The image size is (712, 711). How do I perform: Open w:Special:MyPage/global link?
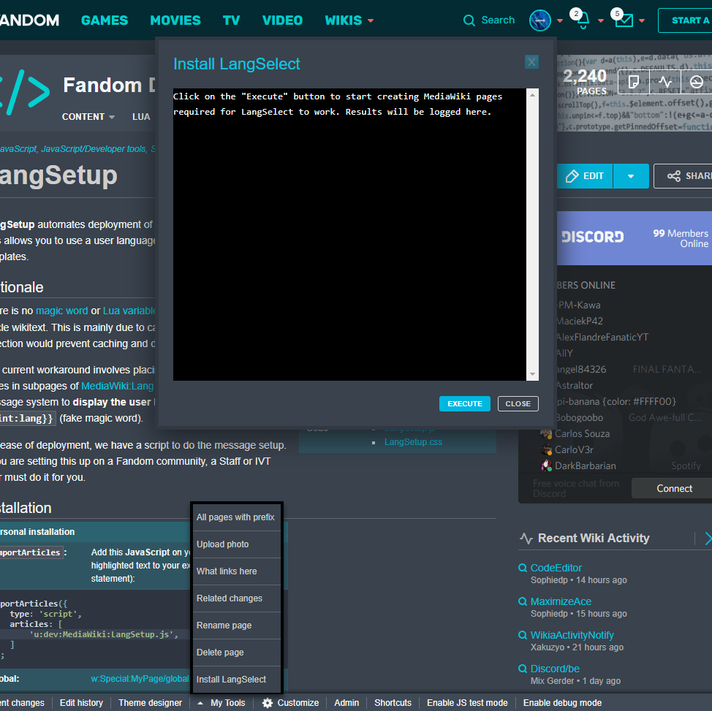click(140, 679)
